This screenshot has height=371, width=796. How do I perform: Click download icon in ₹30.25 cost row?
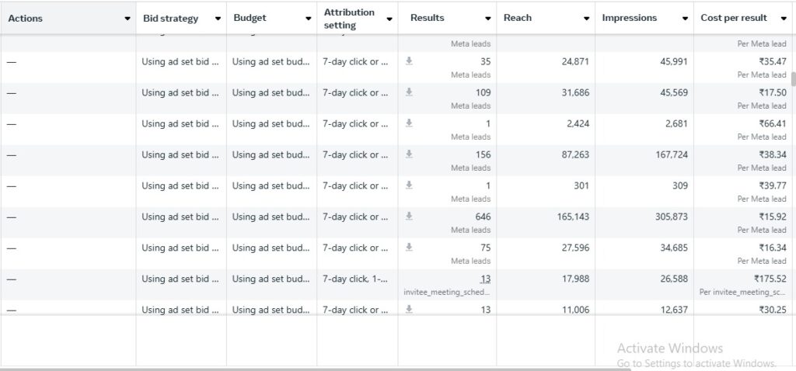(409, 308)
